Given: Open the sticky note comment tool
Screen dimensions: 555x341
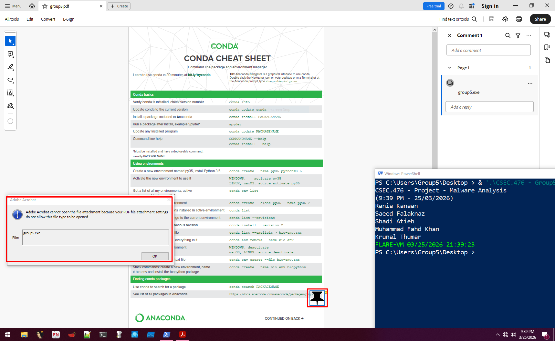Looking at the screenshot, I should click(10, 54).
